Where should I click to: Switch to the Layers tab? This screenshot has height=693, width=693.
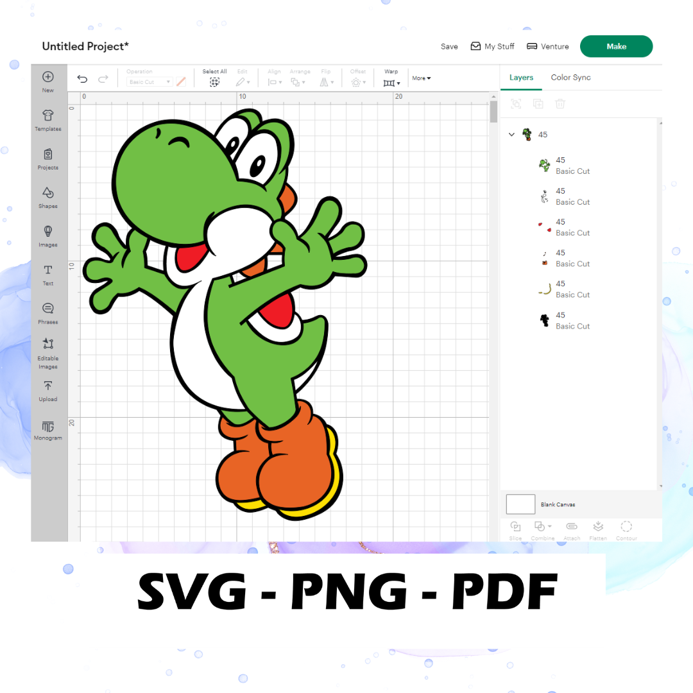(x=521, y=78)
